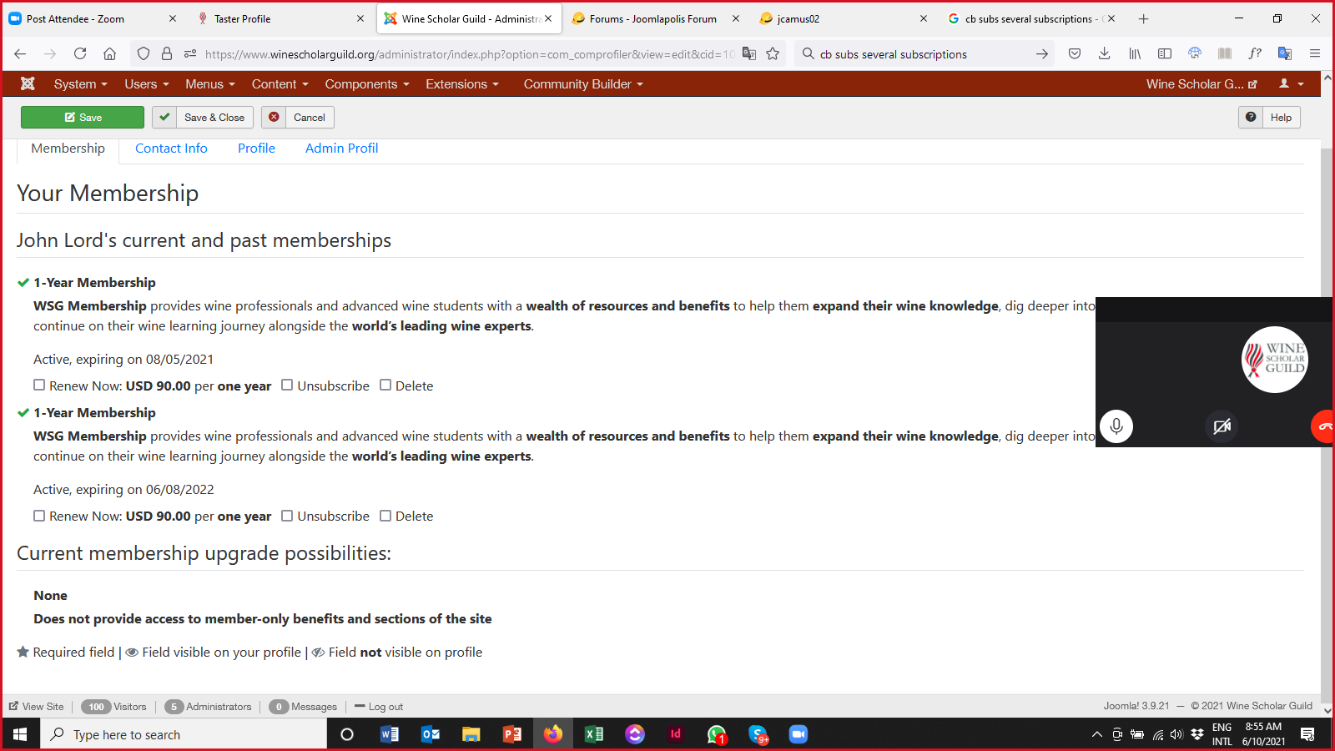Viewport: 1335px width, 751px height.
Task: Click Log out in the footer
Action: [379, 707]
